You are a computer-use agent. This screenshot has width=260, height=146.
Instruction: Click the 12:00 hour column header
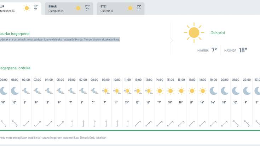[x=138, y=80]
